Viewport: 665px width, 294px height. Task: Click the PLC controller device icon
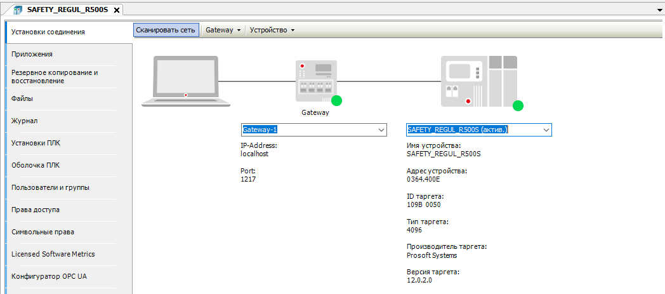pos(479,81)
